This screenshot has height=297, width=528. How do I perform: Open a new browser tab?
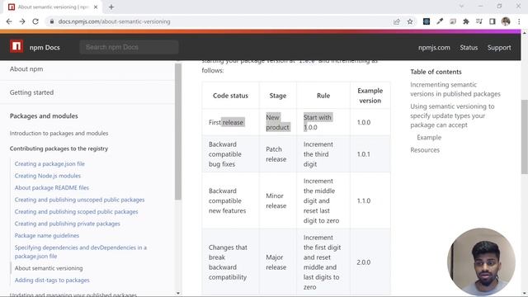[111, 7]
